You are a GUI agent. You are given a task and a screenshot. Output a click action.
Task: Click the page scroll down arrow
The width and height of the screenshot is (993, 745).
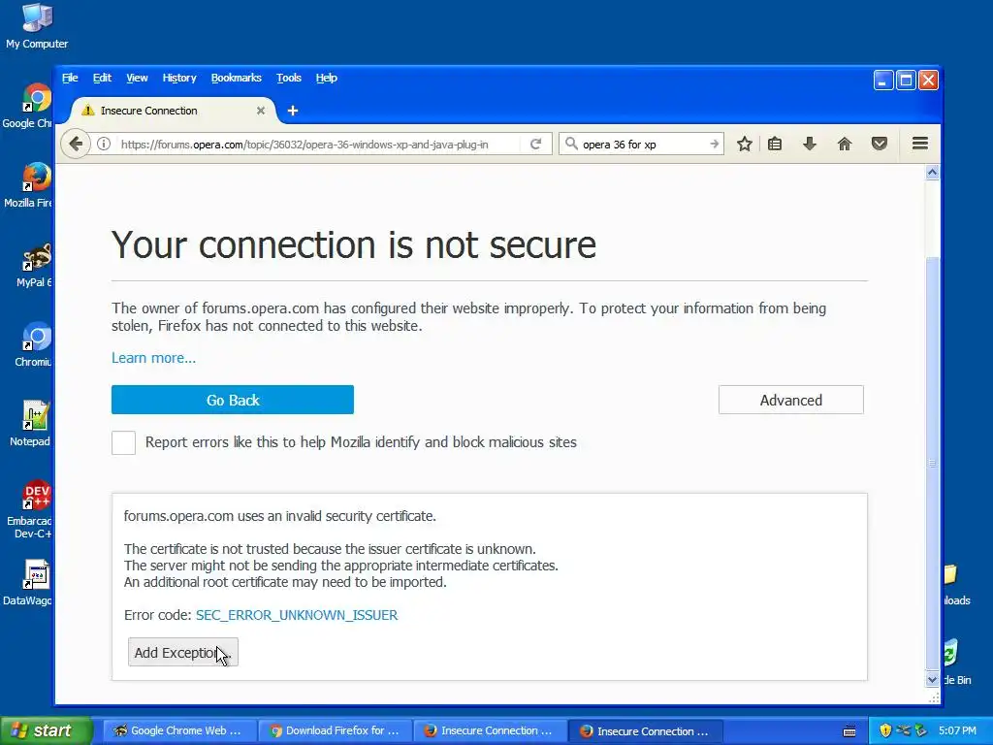coord(932,679)
